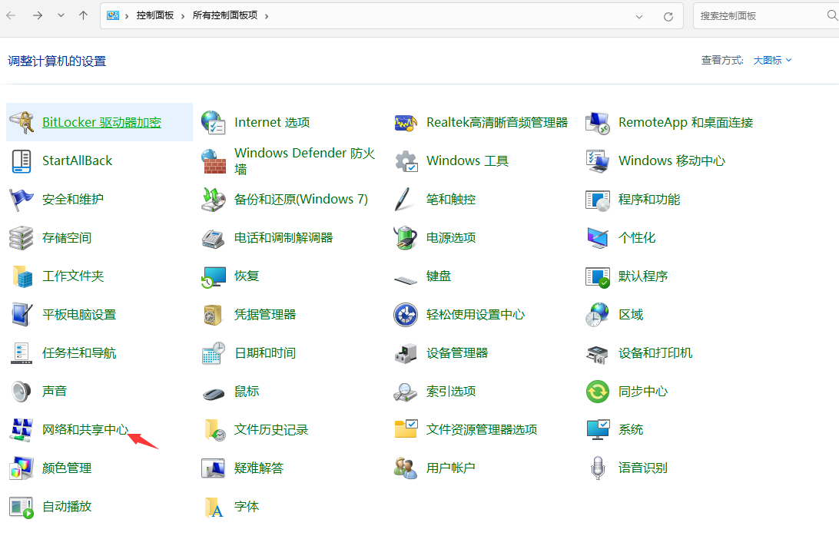
Task: Click the 工作文件夹 folder icon
Action: pos(22,276)
